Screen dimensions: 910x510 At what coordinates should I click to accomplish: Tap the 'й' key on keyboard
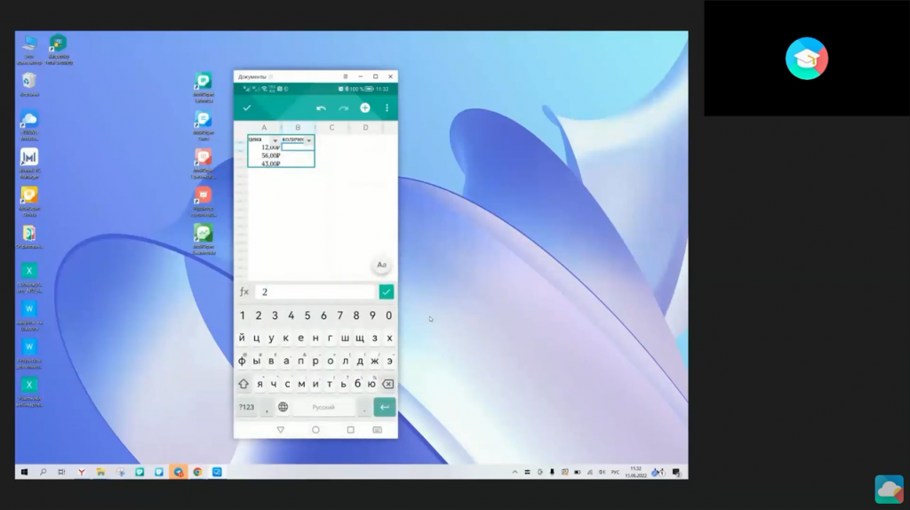[x=242, y=338]
